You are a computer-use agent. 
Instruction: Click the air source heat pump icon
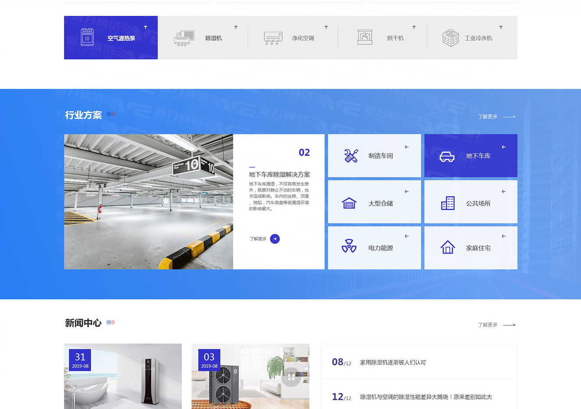click(x=87, y=37)
